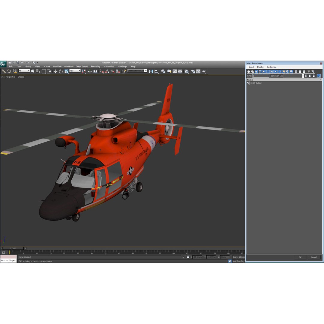Open Rendered Frame Window icon
This screenshot has width=324, height=324.
point(198,71)
